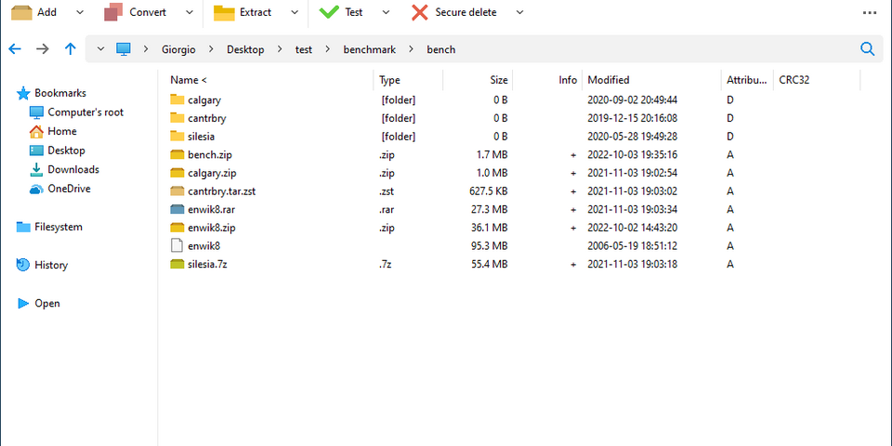The width and height of the screenshot is (892, 446).
Task: Click the Filesystem folder icon in sidebar
Action: (x=23, y=227)
